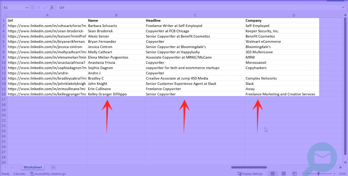Click the 100% zoom level
Image resolution: width=348 pixels, height=176 pixels.
(342, 174)
